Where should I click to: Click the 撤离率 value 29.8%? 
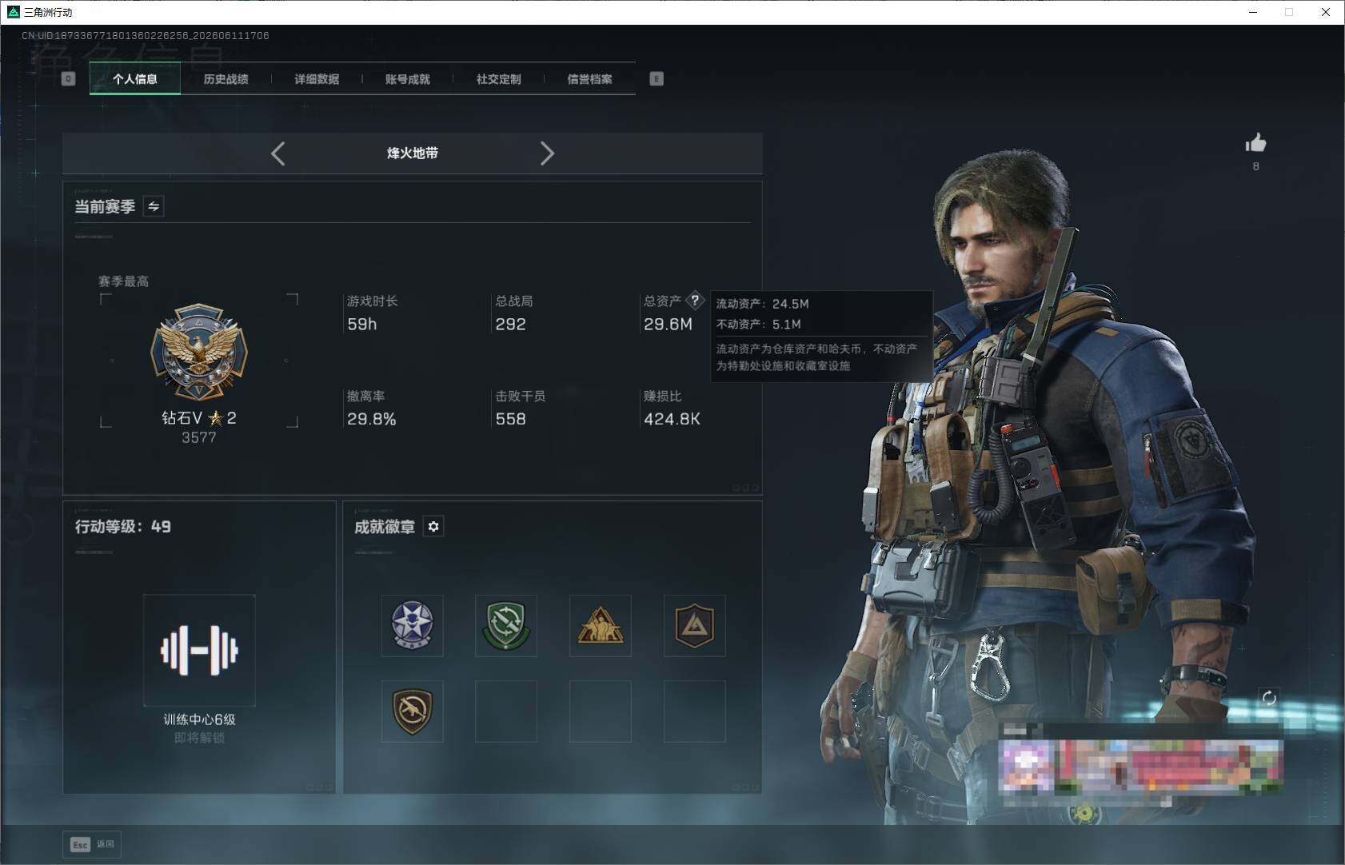coord(372,419)
